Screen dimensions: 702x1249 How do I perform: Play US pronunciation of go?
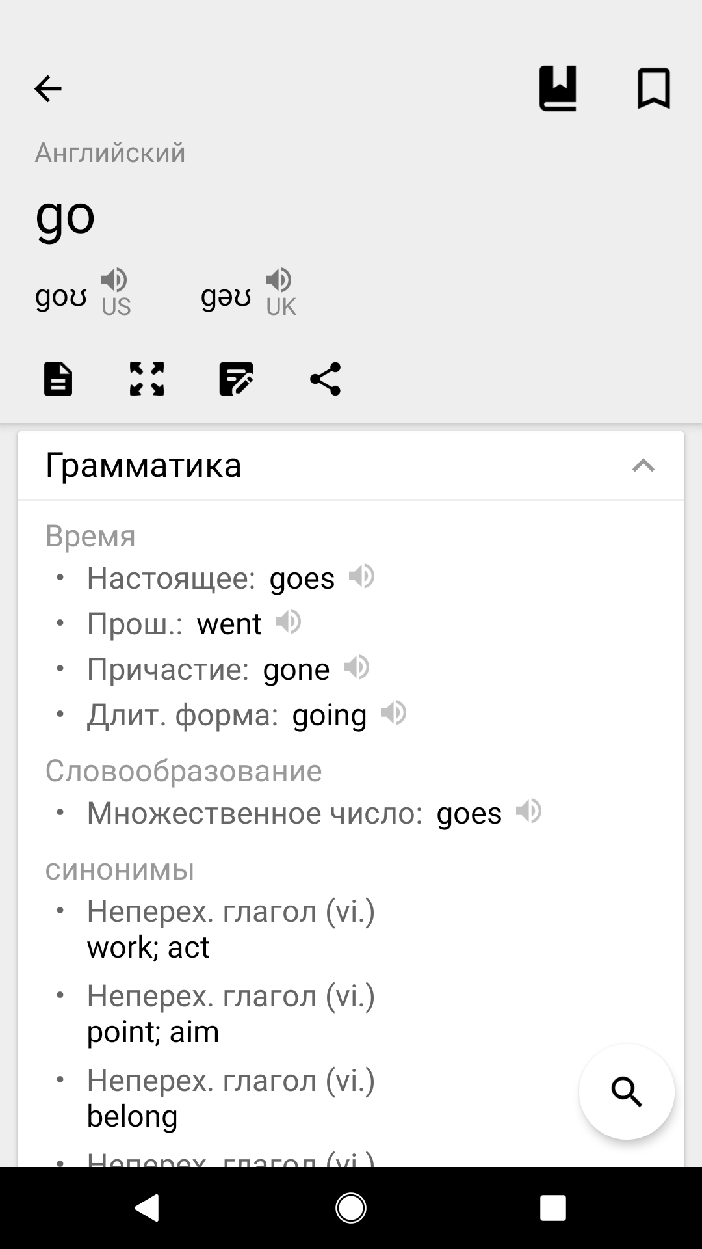[x=114, y=280]
